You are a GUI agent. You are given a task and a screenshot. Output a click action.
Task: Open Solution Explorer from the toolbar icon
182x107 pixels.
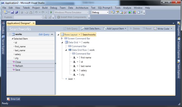point(113,12)
